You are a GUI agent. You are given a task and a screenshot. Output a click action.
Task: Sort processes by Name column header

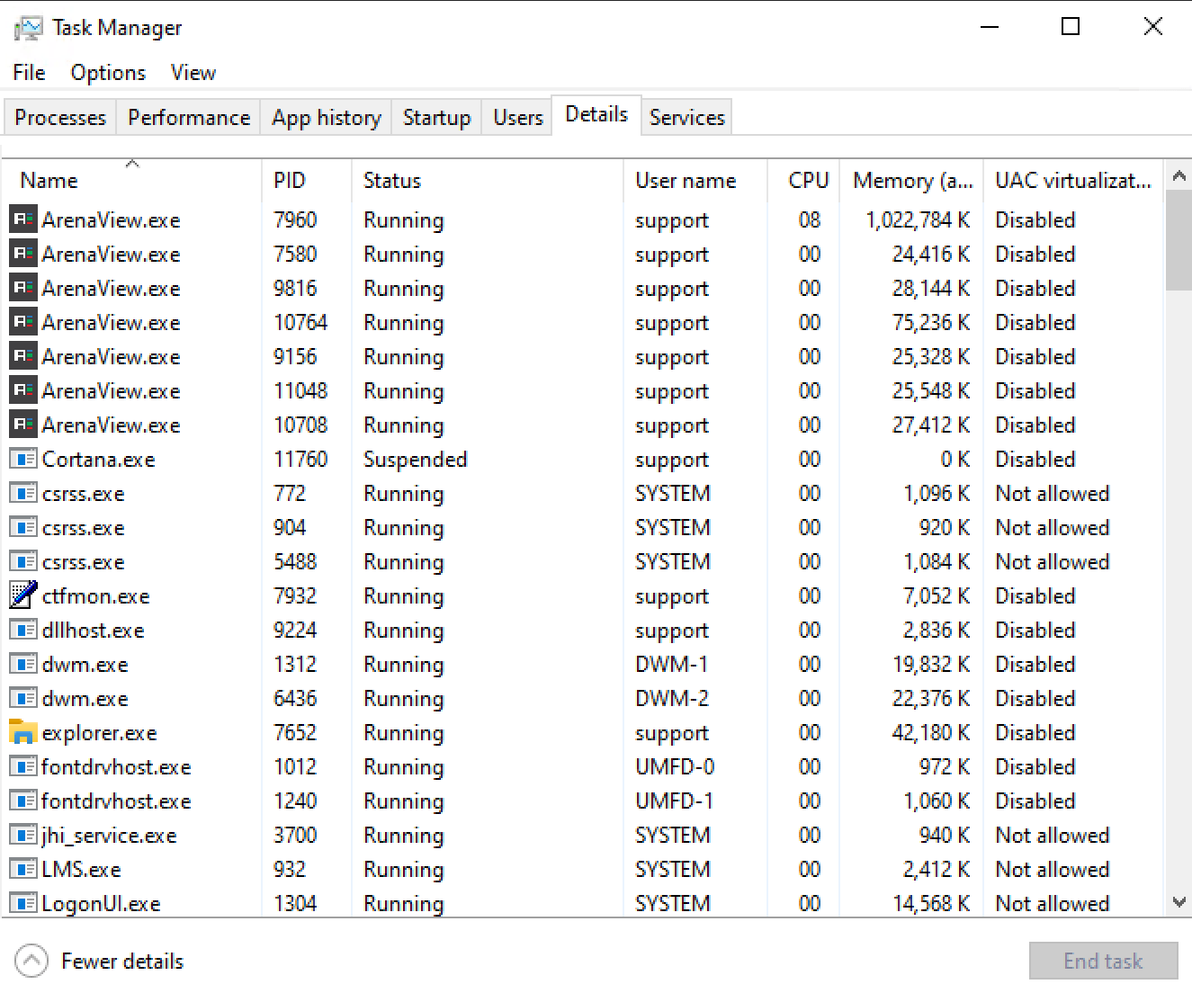(49, 181)
